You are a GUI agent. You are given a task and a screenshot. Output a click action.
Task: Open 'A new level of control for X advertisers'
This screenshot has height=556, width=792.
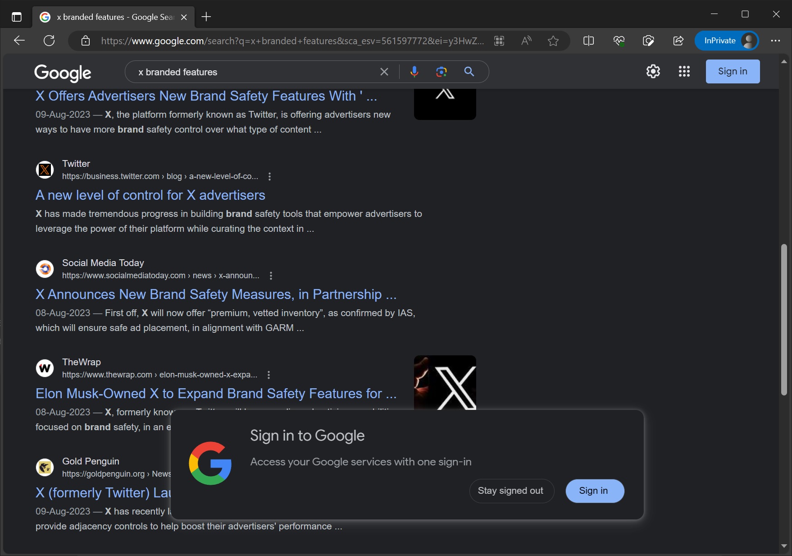click(x=150, y=195)
